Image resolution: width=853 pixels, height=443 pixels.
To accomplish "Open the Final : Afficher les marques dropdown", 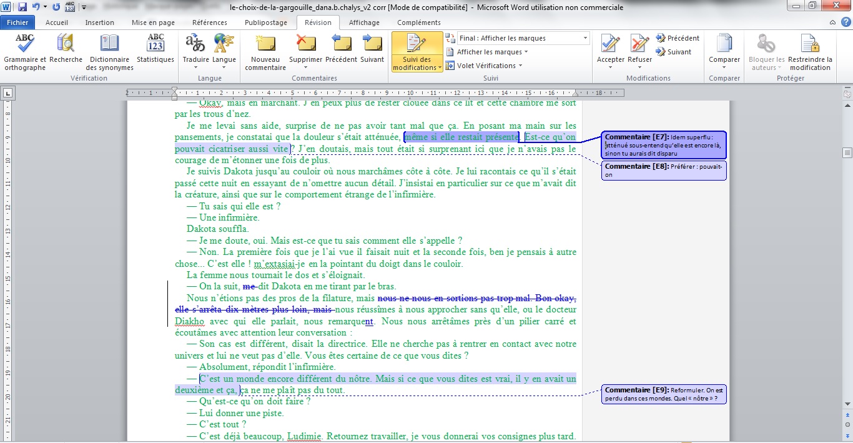I will tap(523, 38).
